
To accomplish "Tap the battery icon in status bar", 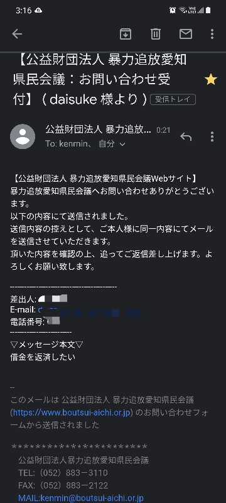I will pyautogui.click(x=208, y=10).
